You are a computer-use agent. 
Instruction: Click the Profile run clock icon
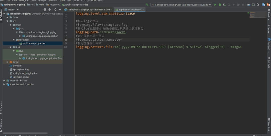pos(229,5)
